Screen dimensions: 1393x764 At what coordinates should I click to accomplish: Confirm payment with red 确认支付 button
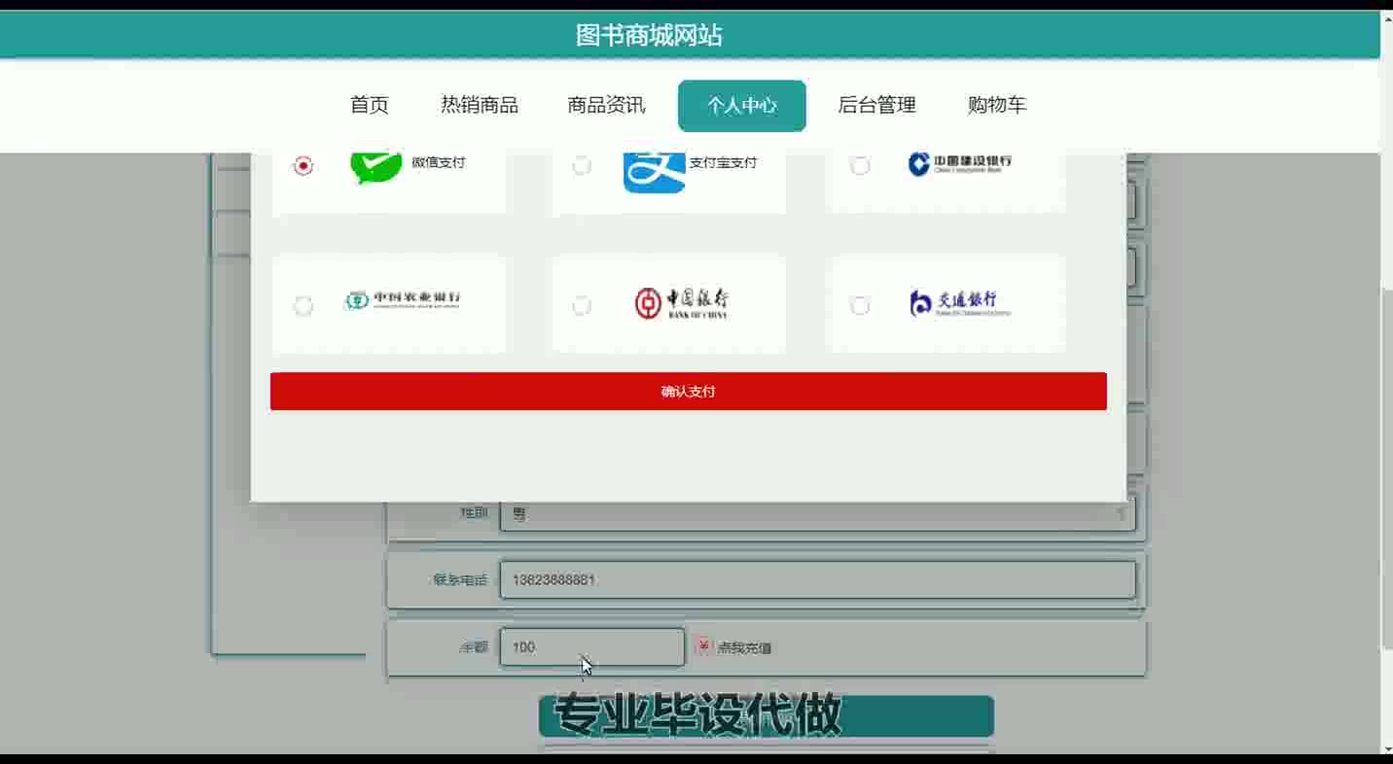(689, 391)
